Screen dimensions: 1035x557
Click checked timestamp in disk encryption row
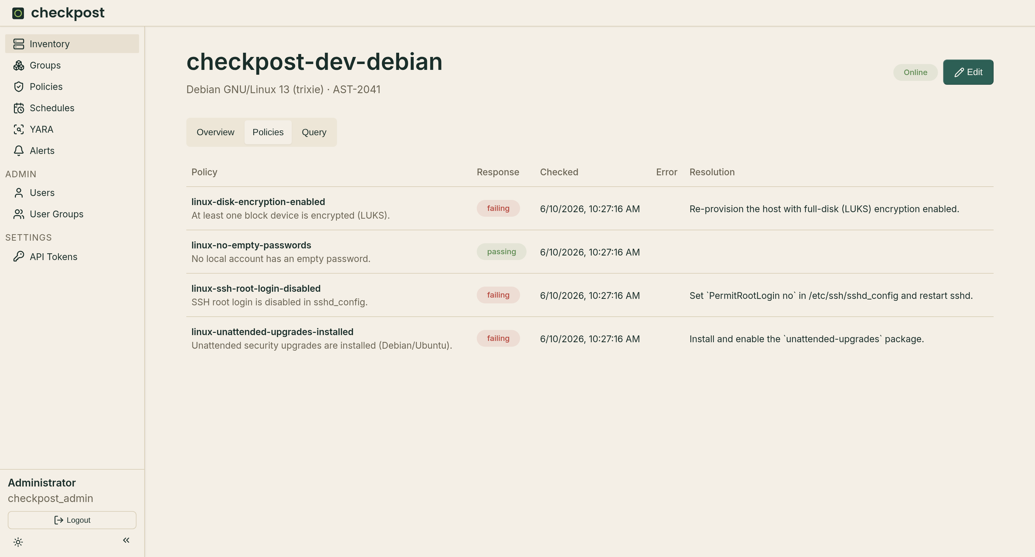589,209
